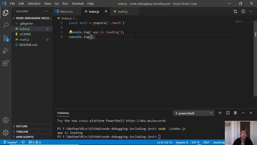Open the Help menu
This screenshot has height=145, width=257.
pyautogui.click(x=90, y=4)
